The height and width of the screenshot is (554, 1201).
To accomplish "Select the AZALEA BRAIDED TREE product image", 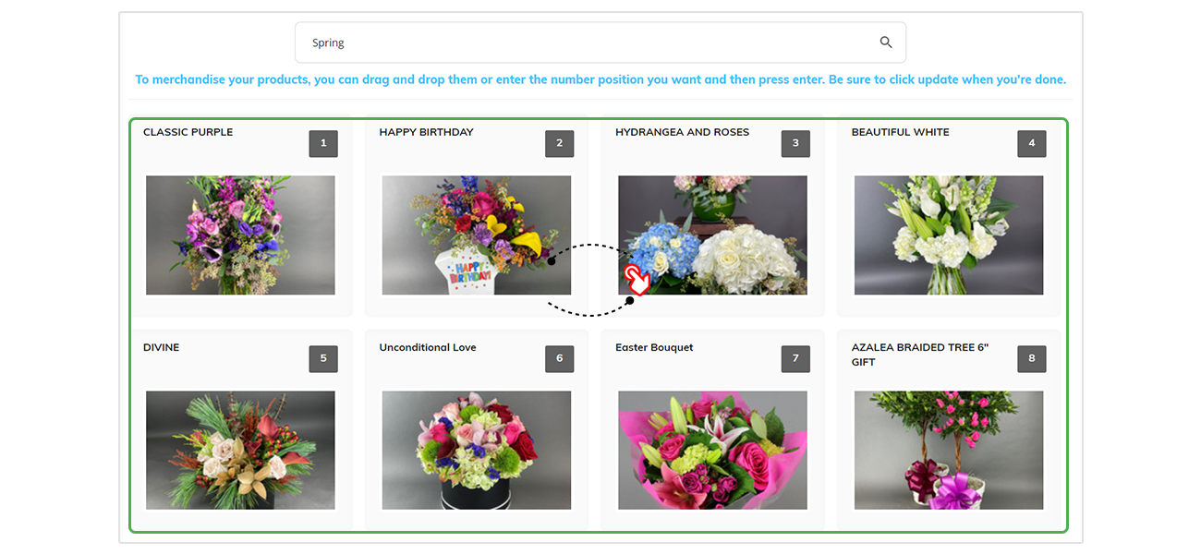I will (949, 450).
